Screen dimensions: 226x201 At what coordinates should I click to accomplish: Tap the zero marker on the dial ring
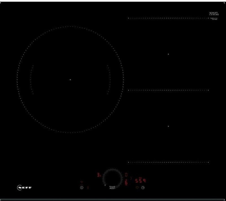tap(105, 185)
